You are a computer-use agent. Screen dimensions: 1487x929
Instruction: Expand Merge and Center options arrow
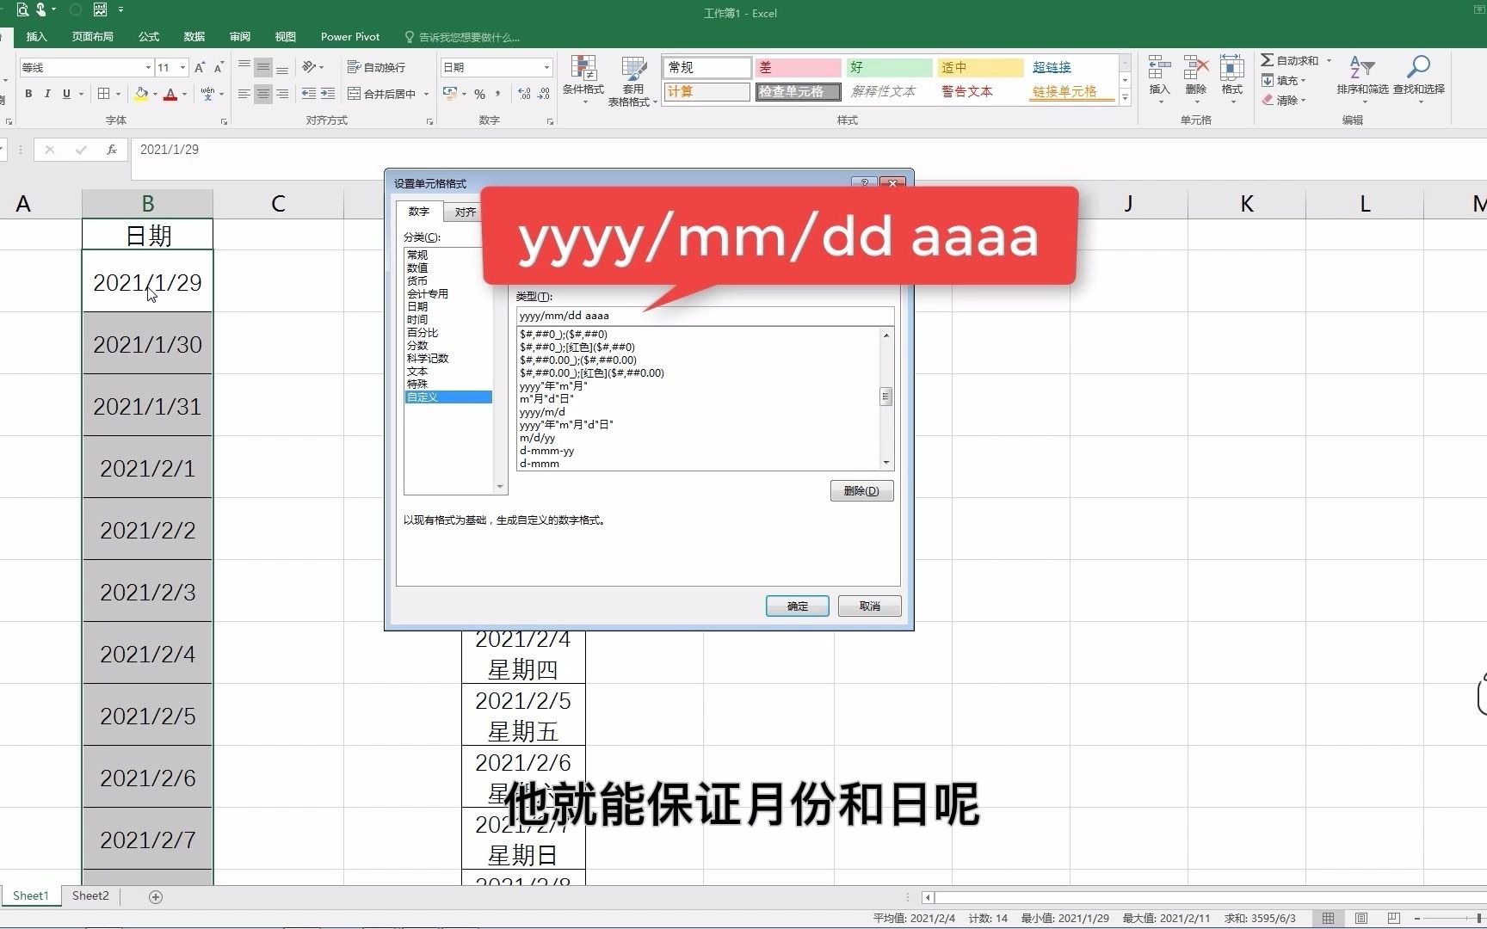[426, 94]
